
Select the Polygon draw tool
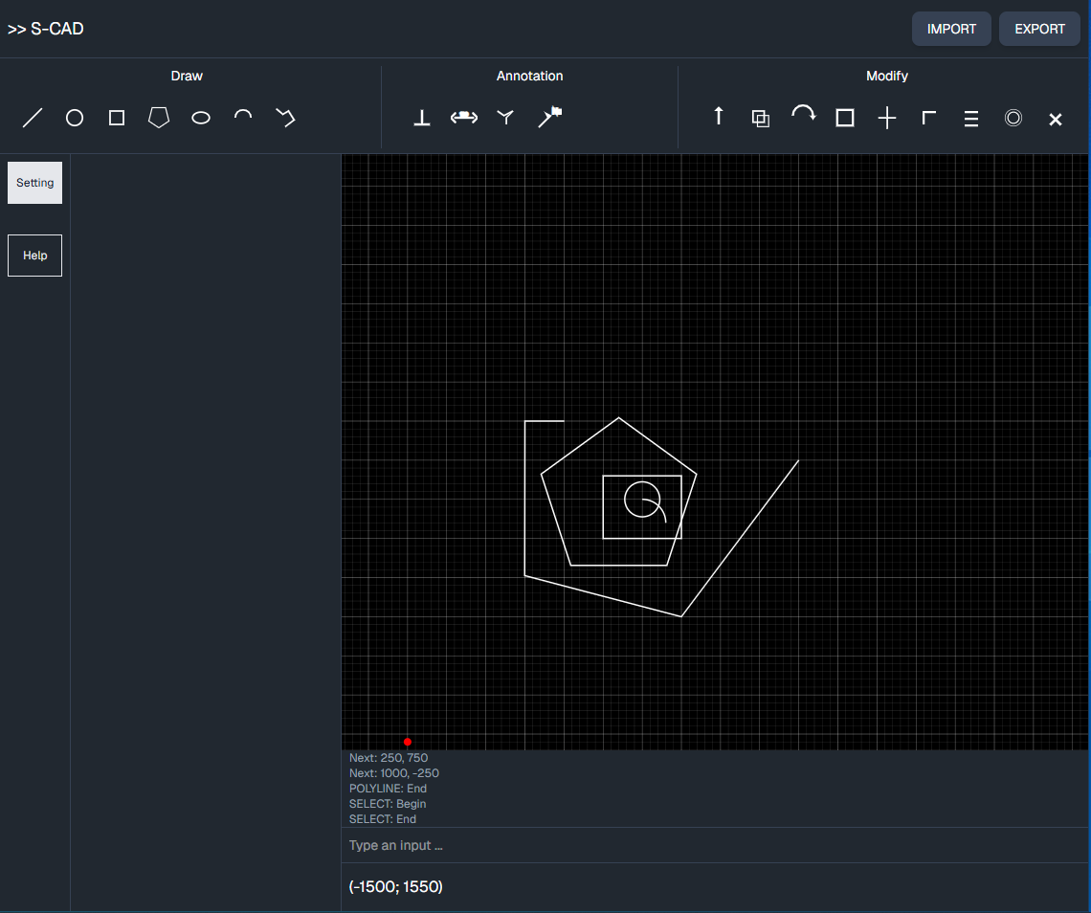pyautogui.click(x=159, y=117)
